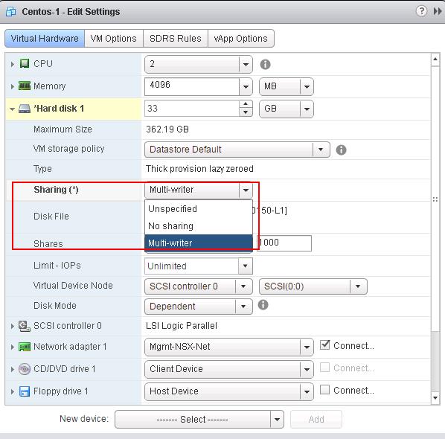Click the VM storage policy info icon
Viewport: 445px width, 439px height.
(341, 150)
